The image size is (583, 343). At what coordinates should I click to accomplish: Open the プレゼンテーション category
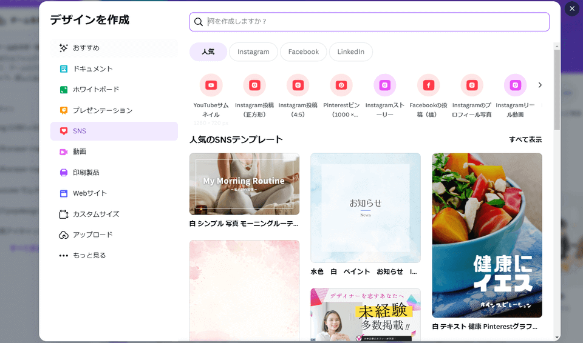click(x=114, y=110)
